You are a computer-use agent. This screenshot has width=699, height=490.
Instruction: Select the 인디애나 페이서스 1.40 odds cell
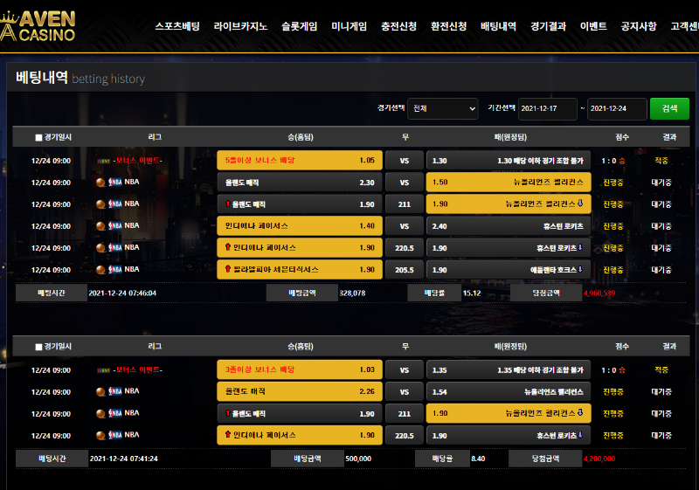(300, 226)
